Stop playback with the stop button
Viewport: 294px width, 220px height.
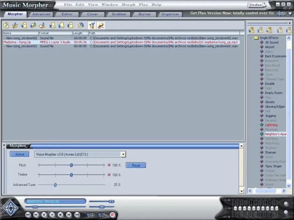[x=60, y=214]
